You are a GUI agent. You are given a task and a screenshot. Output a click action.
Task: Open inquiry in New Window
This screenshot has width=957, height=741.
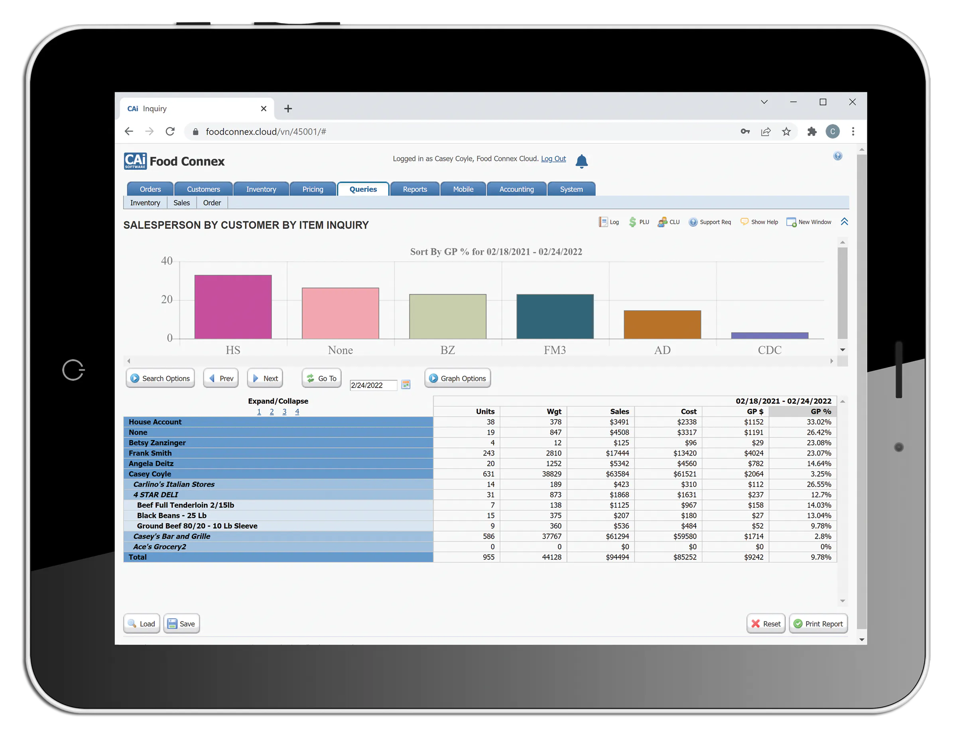click(x=792, y=222)
